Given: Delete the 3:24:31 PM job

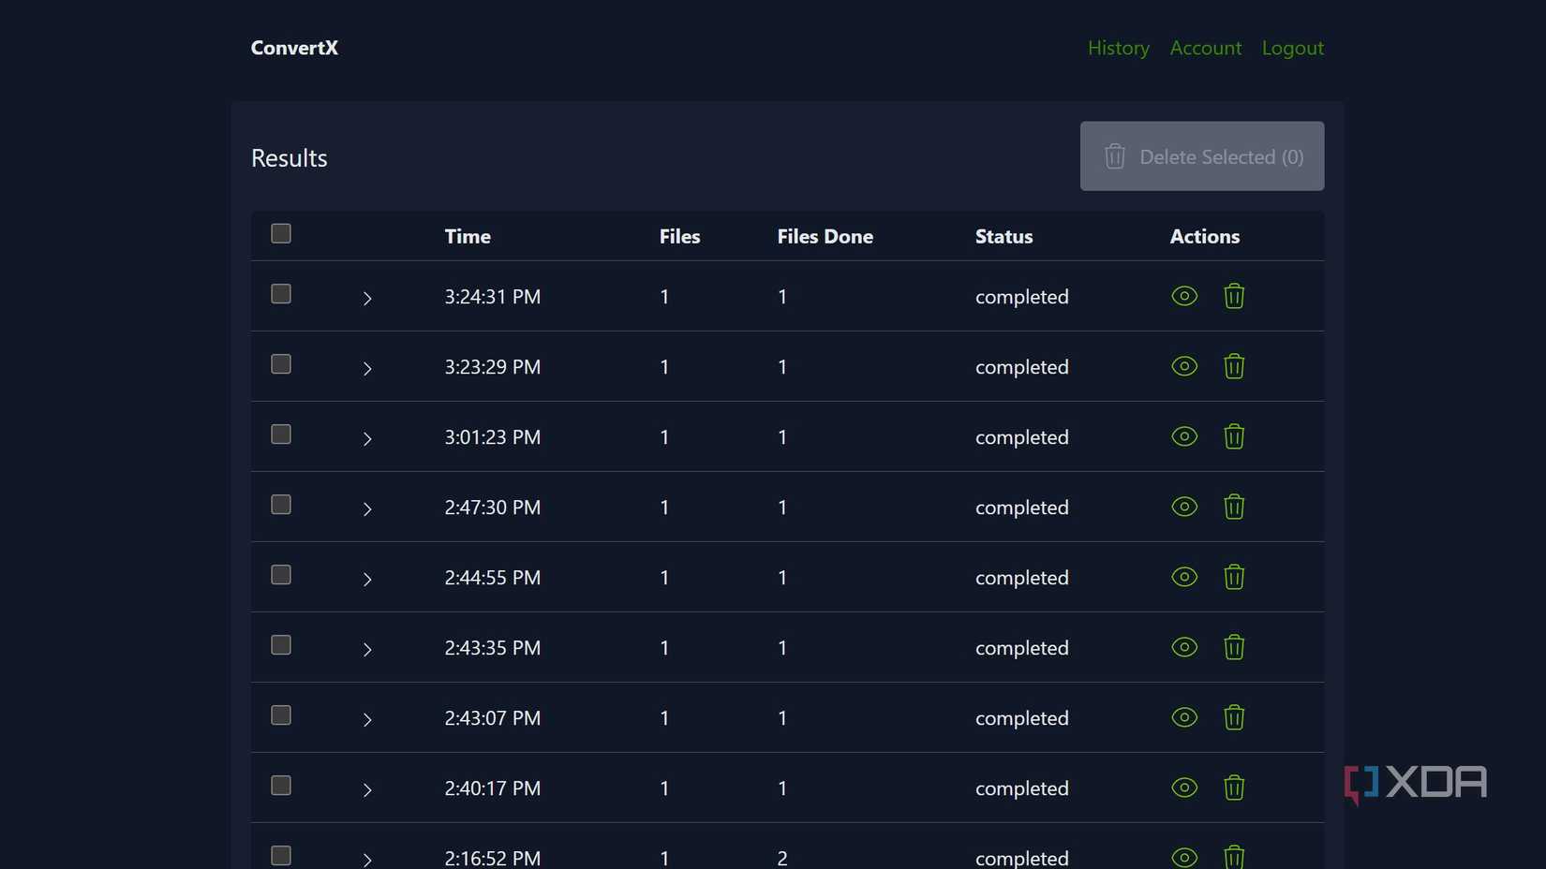Looking at the screenshot, I should (1234, 296).
